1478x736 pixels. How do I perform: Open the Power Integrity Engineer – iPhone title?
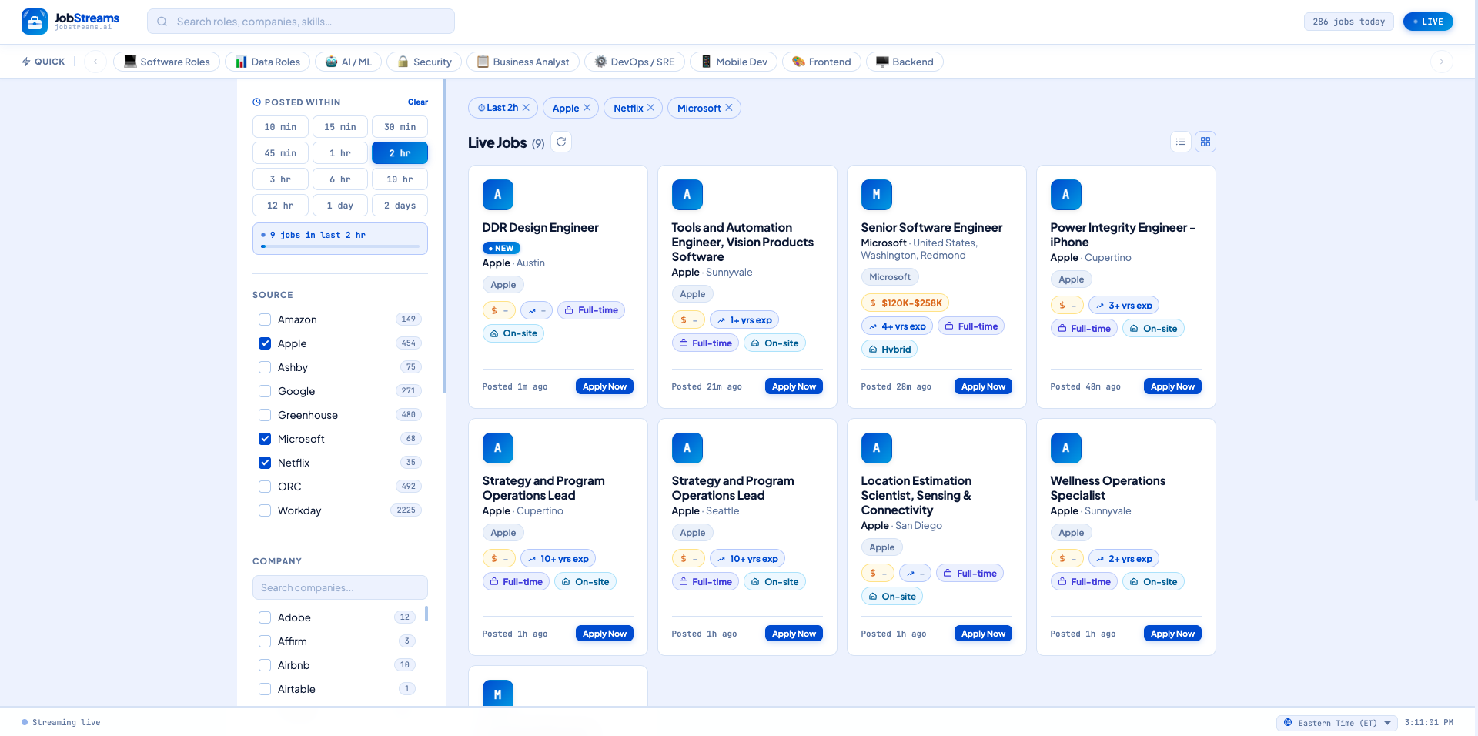click(1123, 235)
